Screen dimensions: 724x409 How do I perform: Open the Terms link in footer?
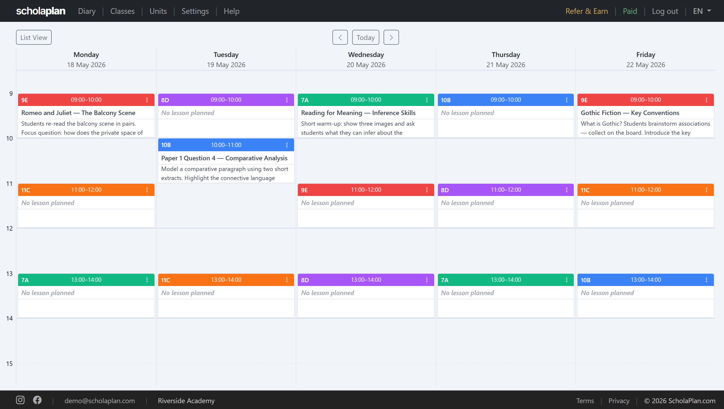(585, 400)
